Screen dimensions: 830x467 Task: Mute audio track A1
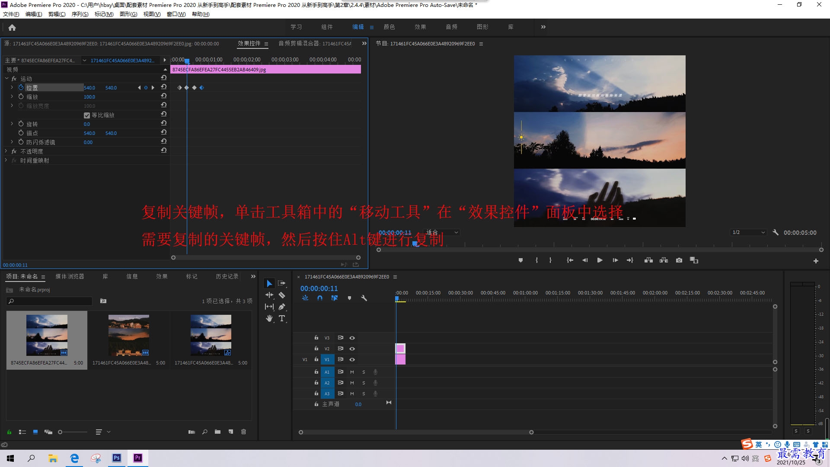point(352,372)
